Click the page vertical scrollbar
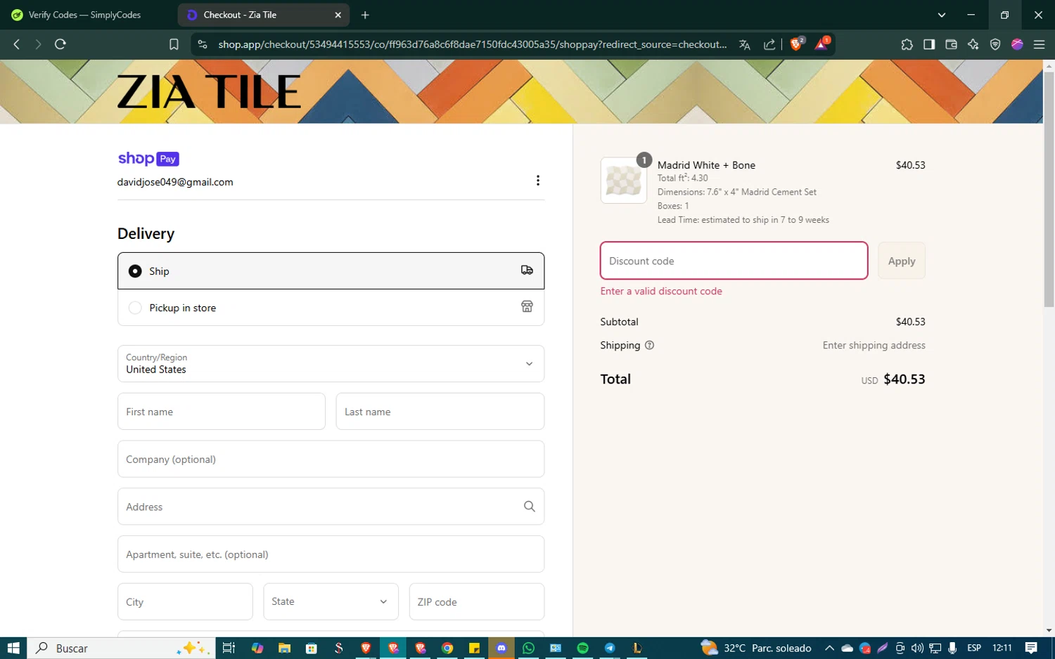Image resolution: width=1055 pixels, height=659 pixels. (1049, 190)
